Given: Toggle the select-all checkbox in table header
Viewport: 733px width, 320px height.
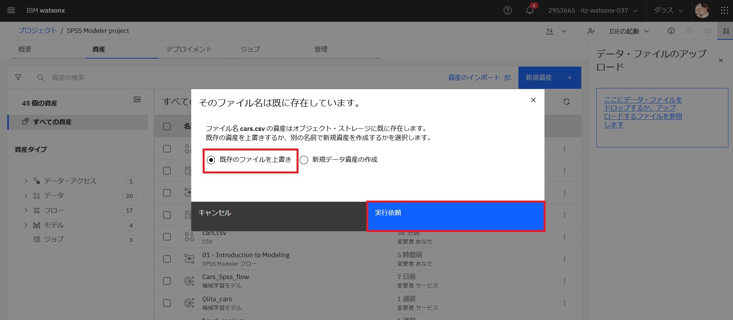Looking at the screenshot, I should [167, 126].
